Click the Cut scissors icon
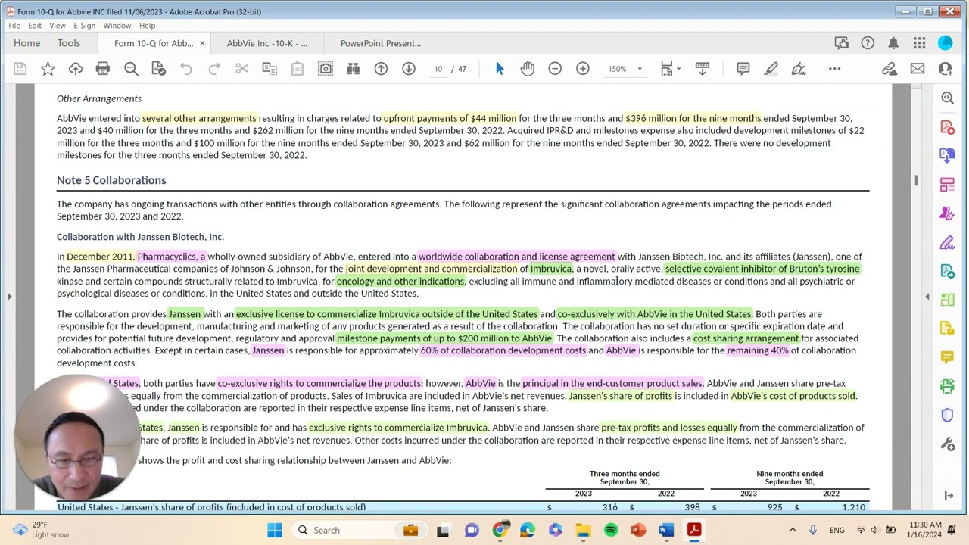Image resolution: width=969 pixels, height=545 pixels. point(242,69)
